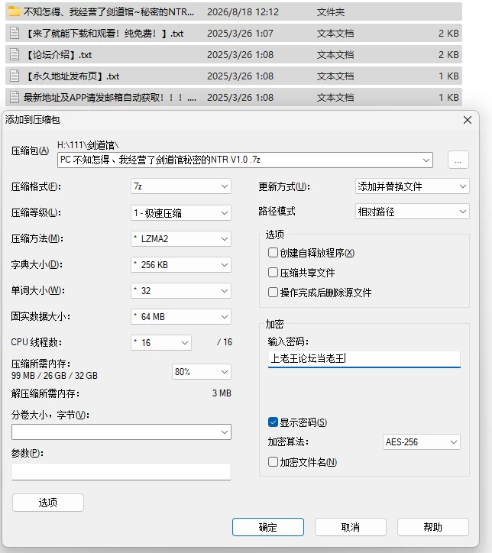Enable 加密文件名 checkbox
Screen dimensions: 492x553
(273, 461)
